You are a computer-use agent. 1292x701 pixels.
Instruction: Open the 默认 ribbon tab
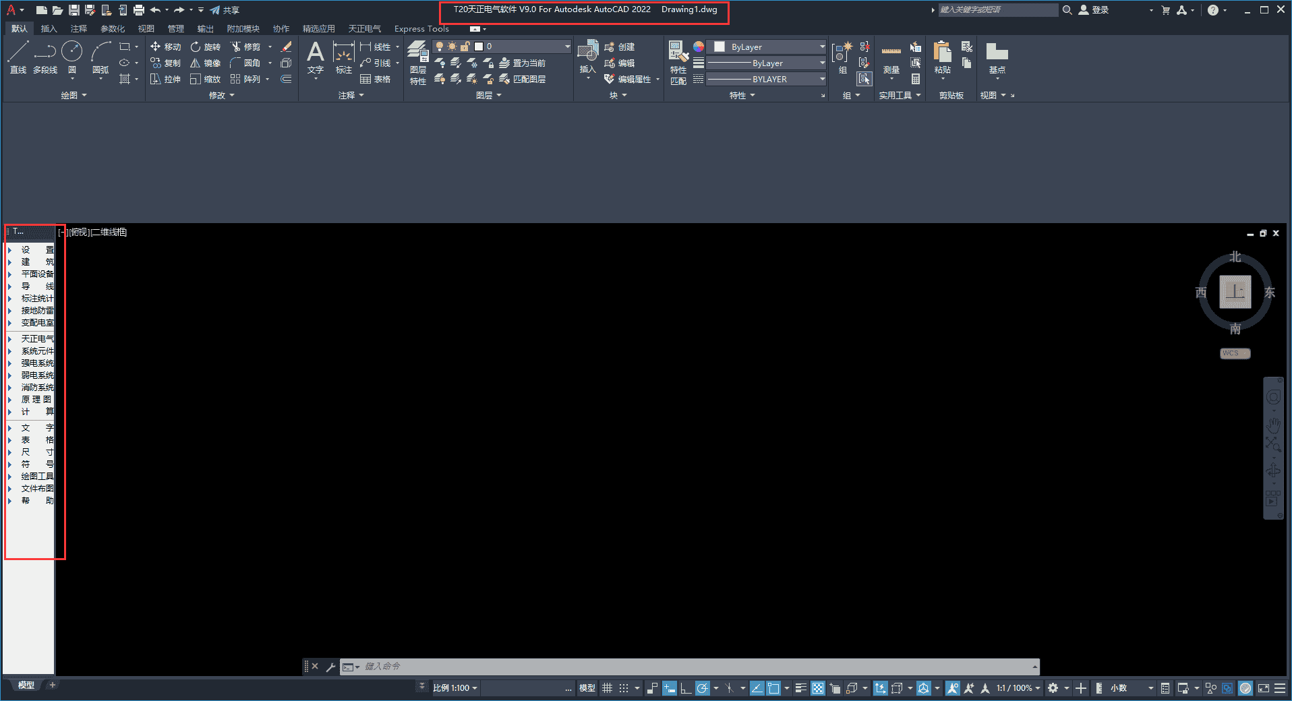pos(20,28)
